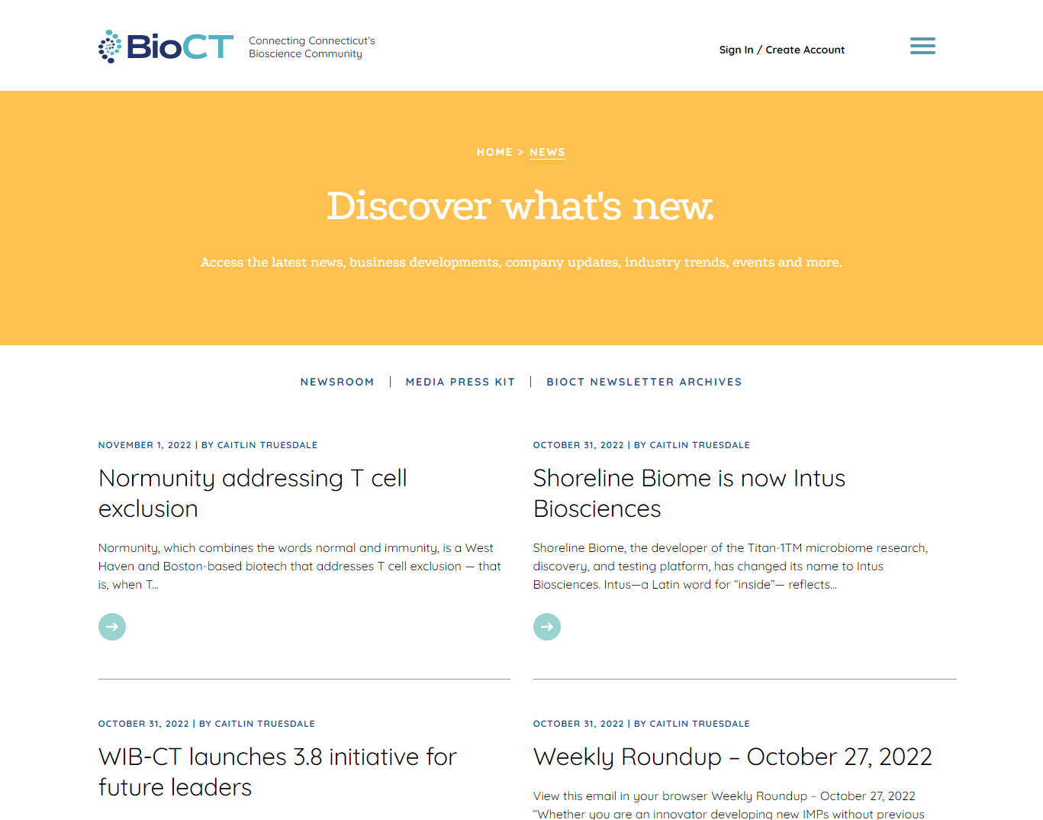Click November 1, 2022 Caitlin Truesdale byline
Image resolution: width=1043 pixels, height=820 pixels.
pyautogui.click(x=208, y=445)
